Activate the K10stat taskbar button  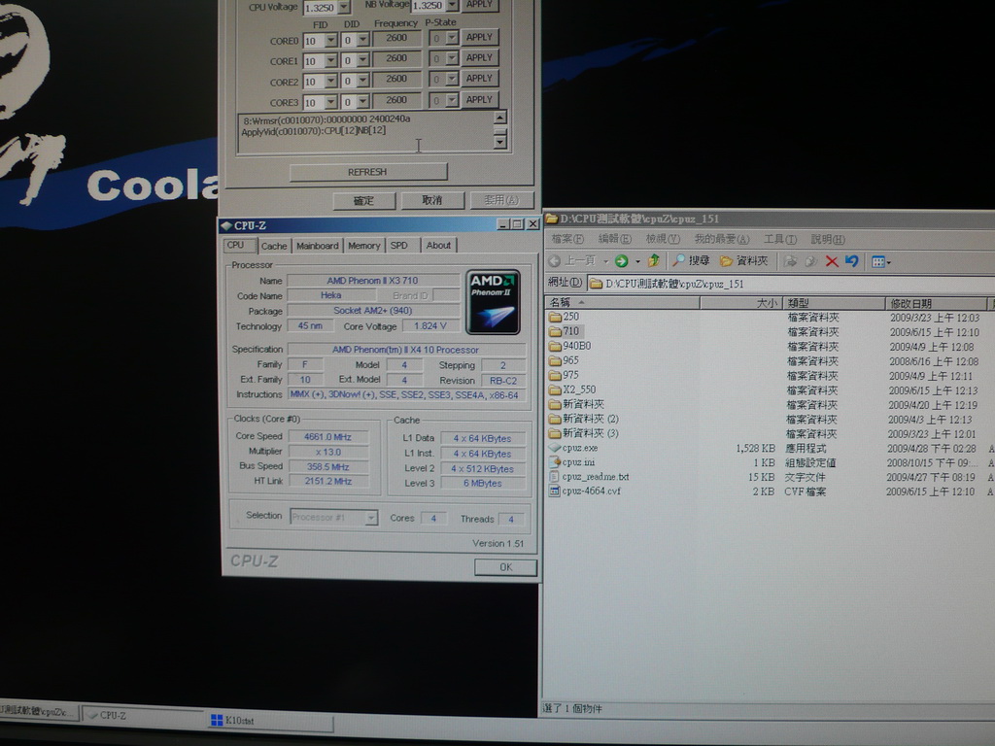(x=271, y=721)
